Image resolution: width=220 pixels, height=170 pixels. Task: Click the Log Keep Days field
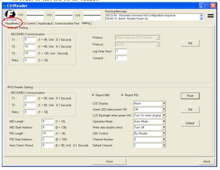pyautogui.click(x=121, y=51)
